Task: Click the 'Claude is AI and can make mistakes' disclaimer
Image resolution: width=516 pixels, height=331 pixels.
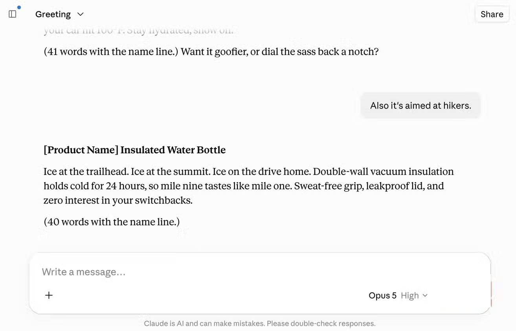Action: pyautogui.click(x=260, y=324)
